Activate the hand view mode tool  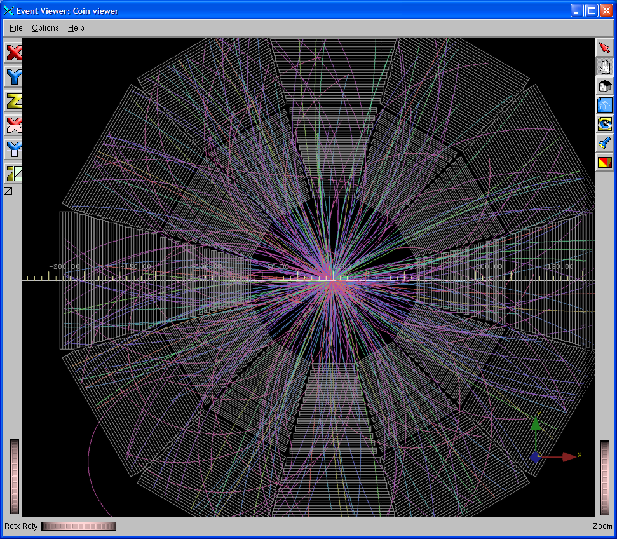point(604,67)
